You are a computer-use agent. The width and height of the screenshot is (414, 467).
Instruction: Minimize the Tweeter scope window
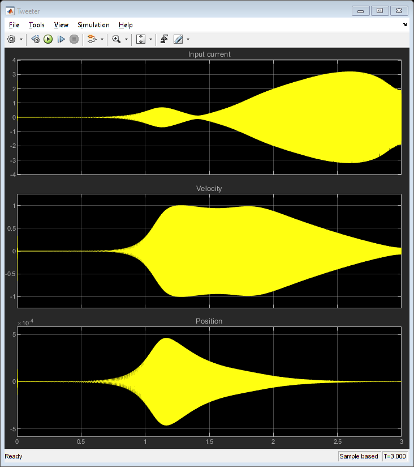pyautogui.click(x=360, y=11)
